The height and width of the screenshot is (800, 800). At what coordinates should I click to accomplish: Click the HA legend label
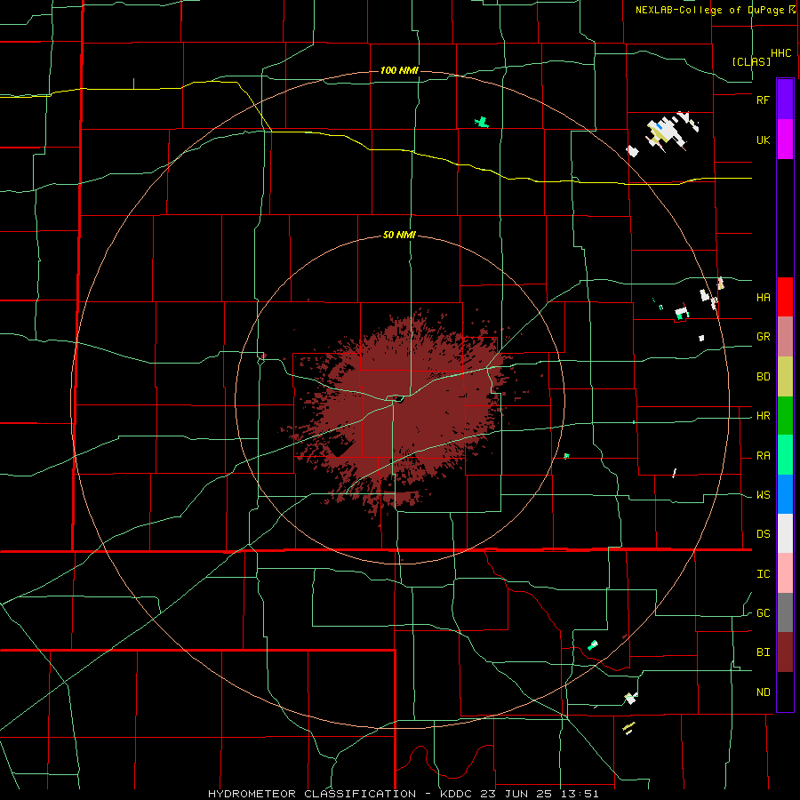coord(763,297)
